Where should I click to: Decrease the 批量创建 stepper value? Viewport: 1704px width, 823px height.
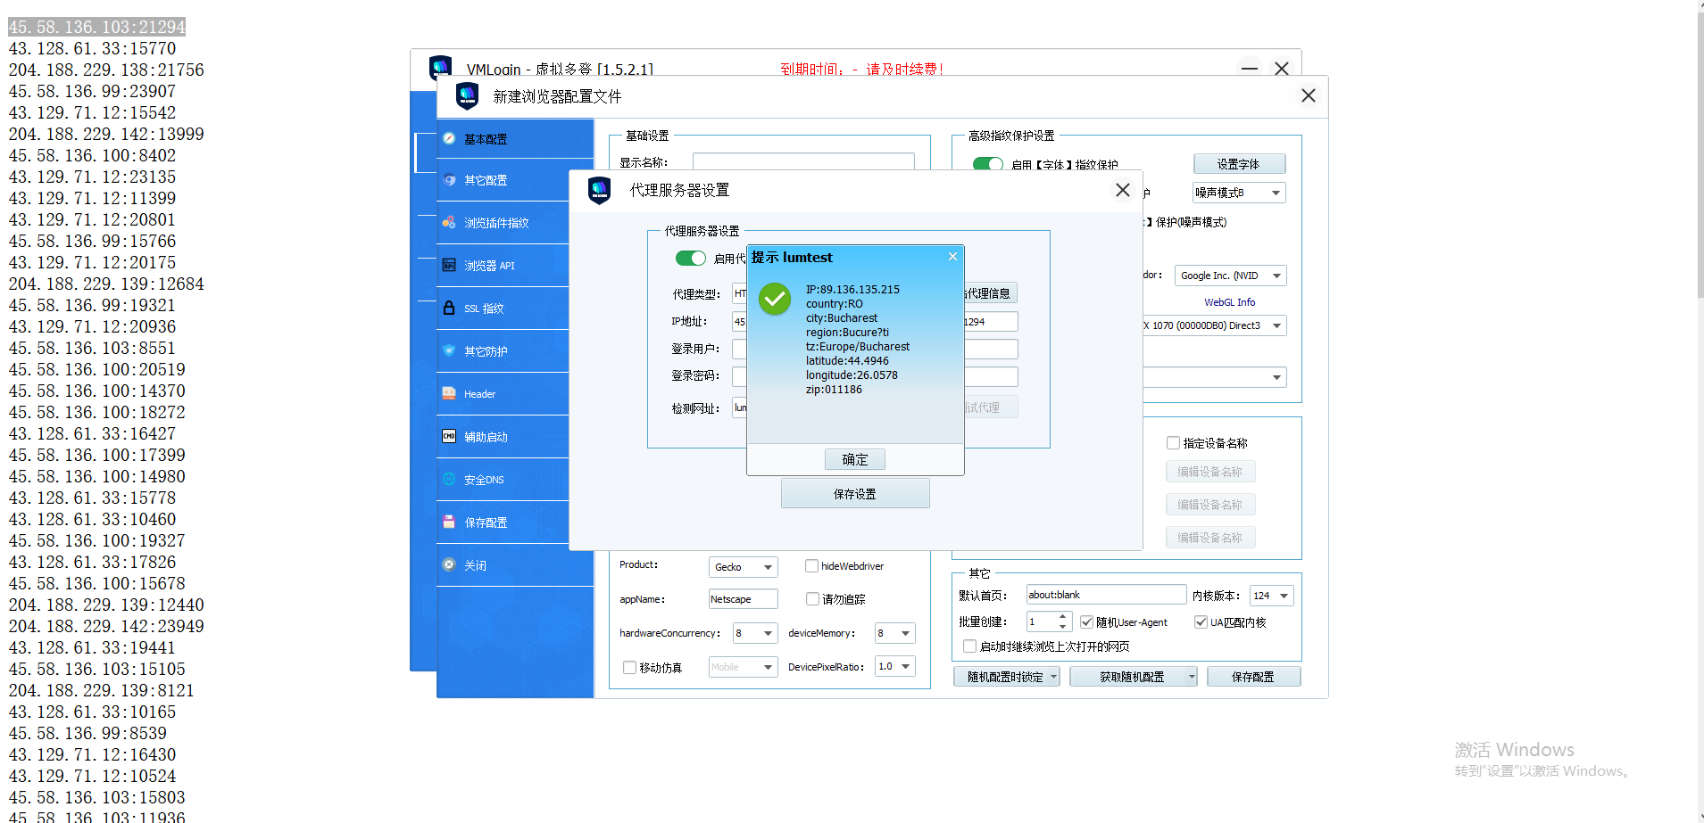pos(1062,627)
